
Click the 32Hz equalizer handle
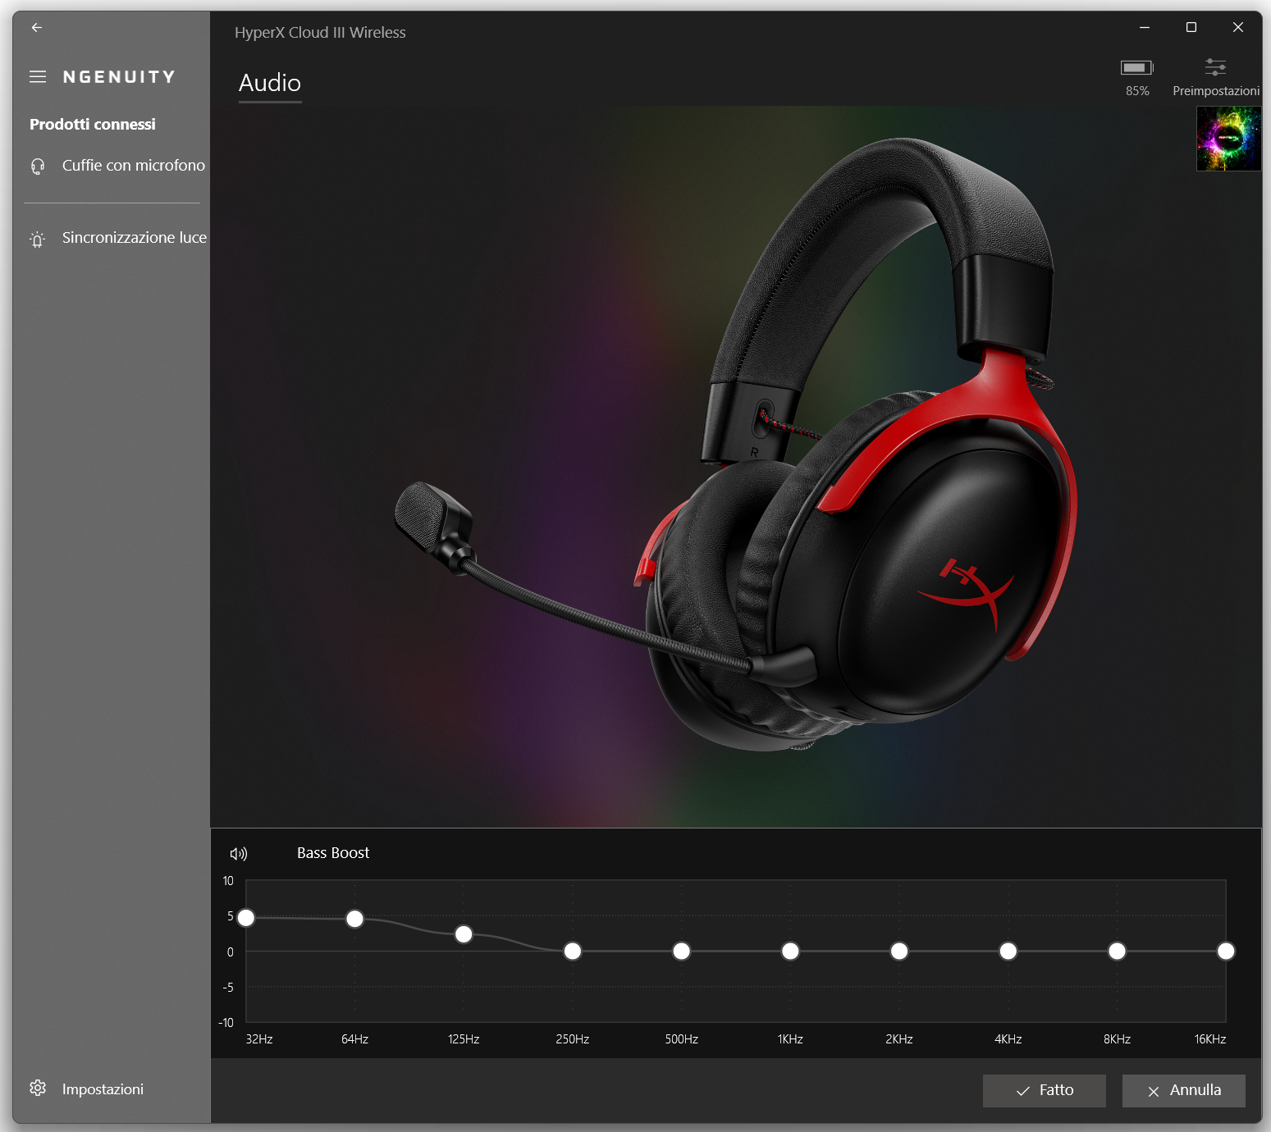[246, 918]
